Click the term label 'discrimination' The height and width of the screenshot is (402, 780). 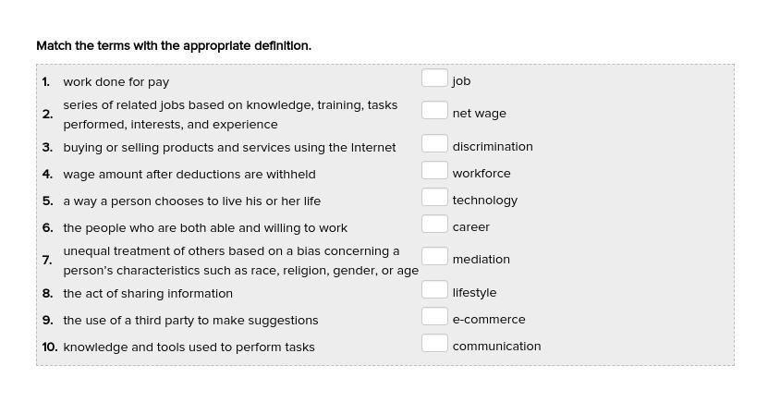[x=492, y=147]
